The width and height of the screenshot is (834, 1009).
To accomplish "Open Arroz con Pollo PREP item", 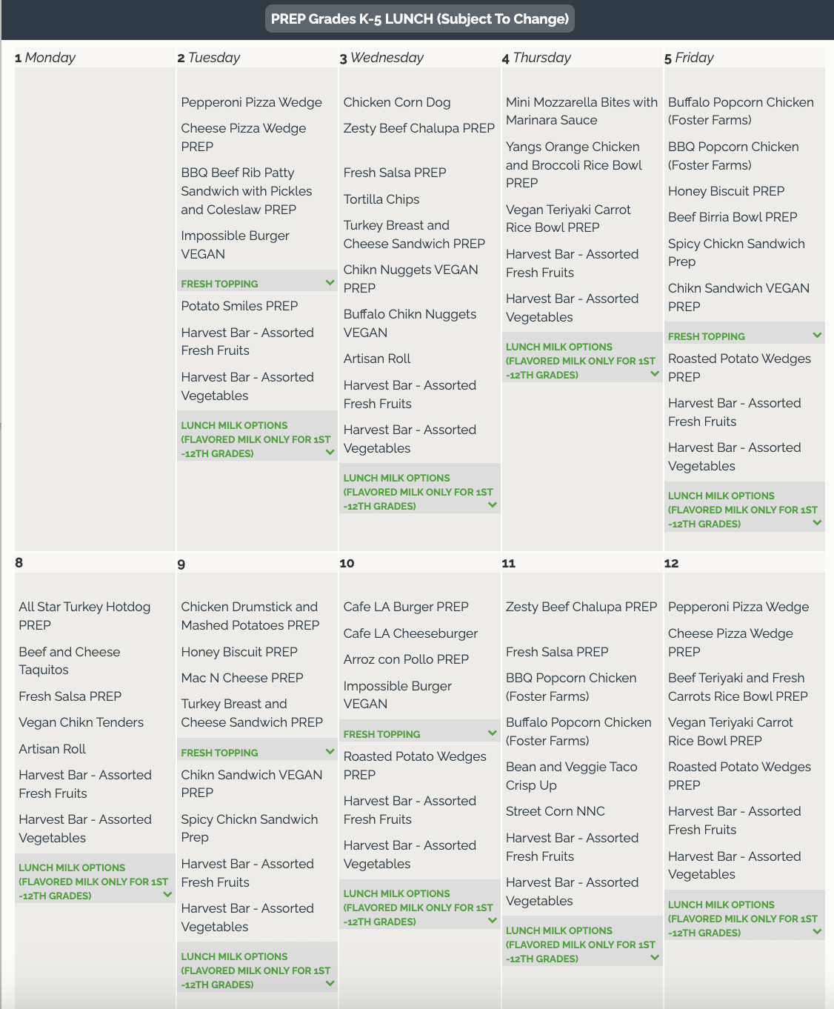I will point(406,659).
